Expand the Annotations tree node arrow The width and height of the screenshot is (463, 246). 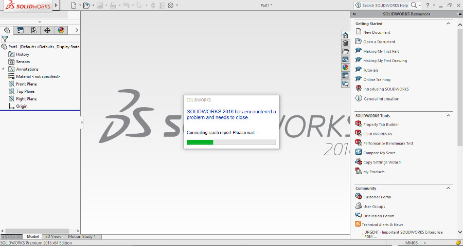3,69
